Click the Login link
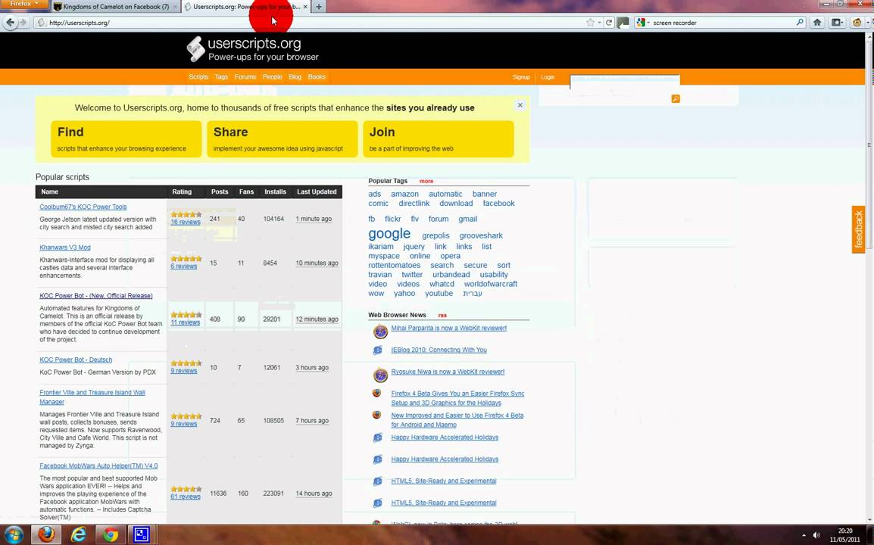The height and width of the screenshot is (545, 874). tap(548, 77)
